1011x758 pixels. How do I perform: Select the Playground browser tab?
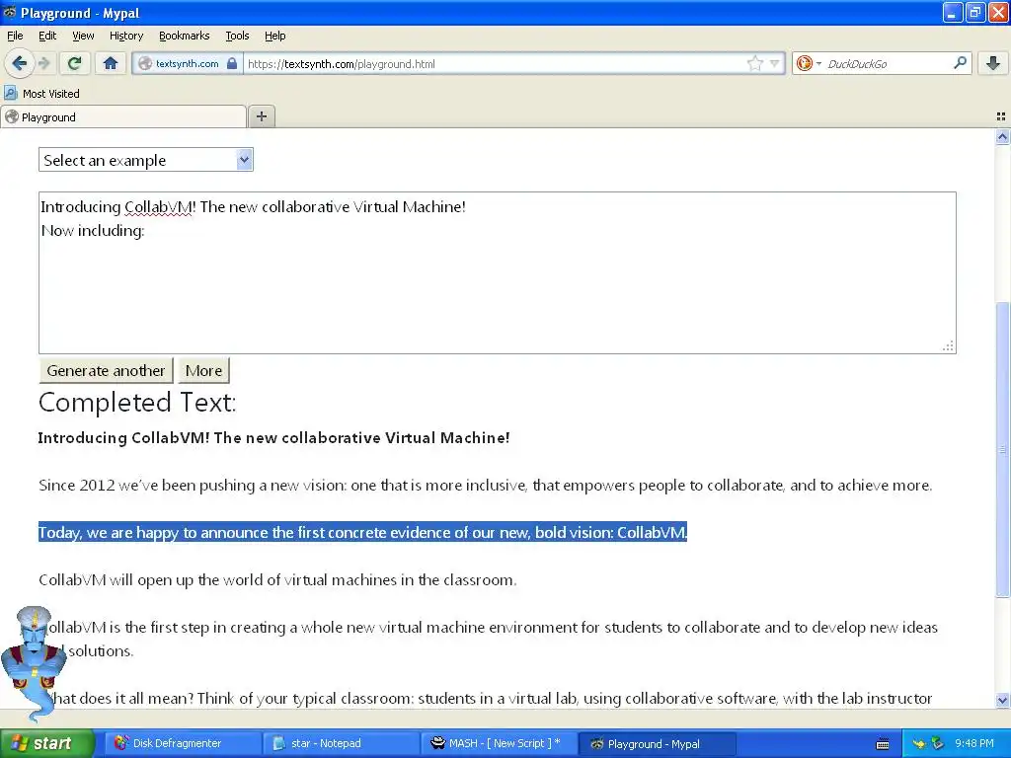point(124,117)
